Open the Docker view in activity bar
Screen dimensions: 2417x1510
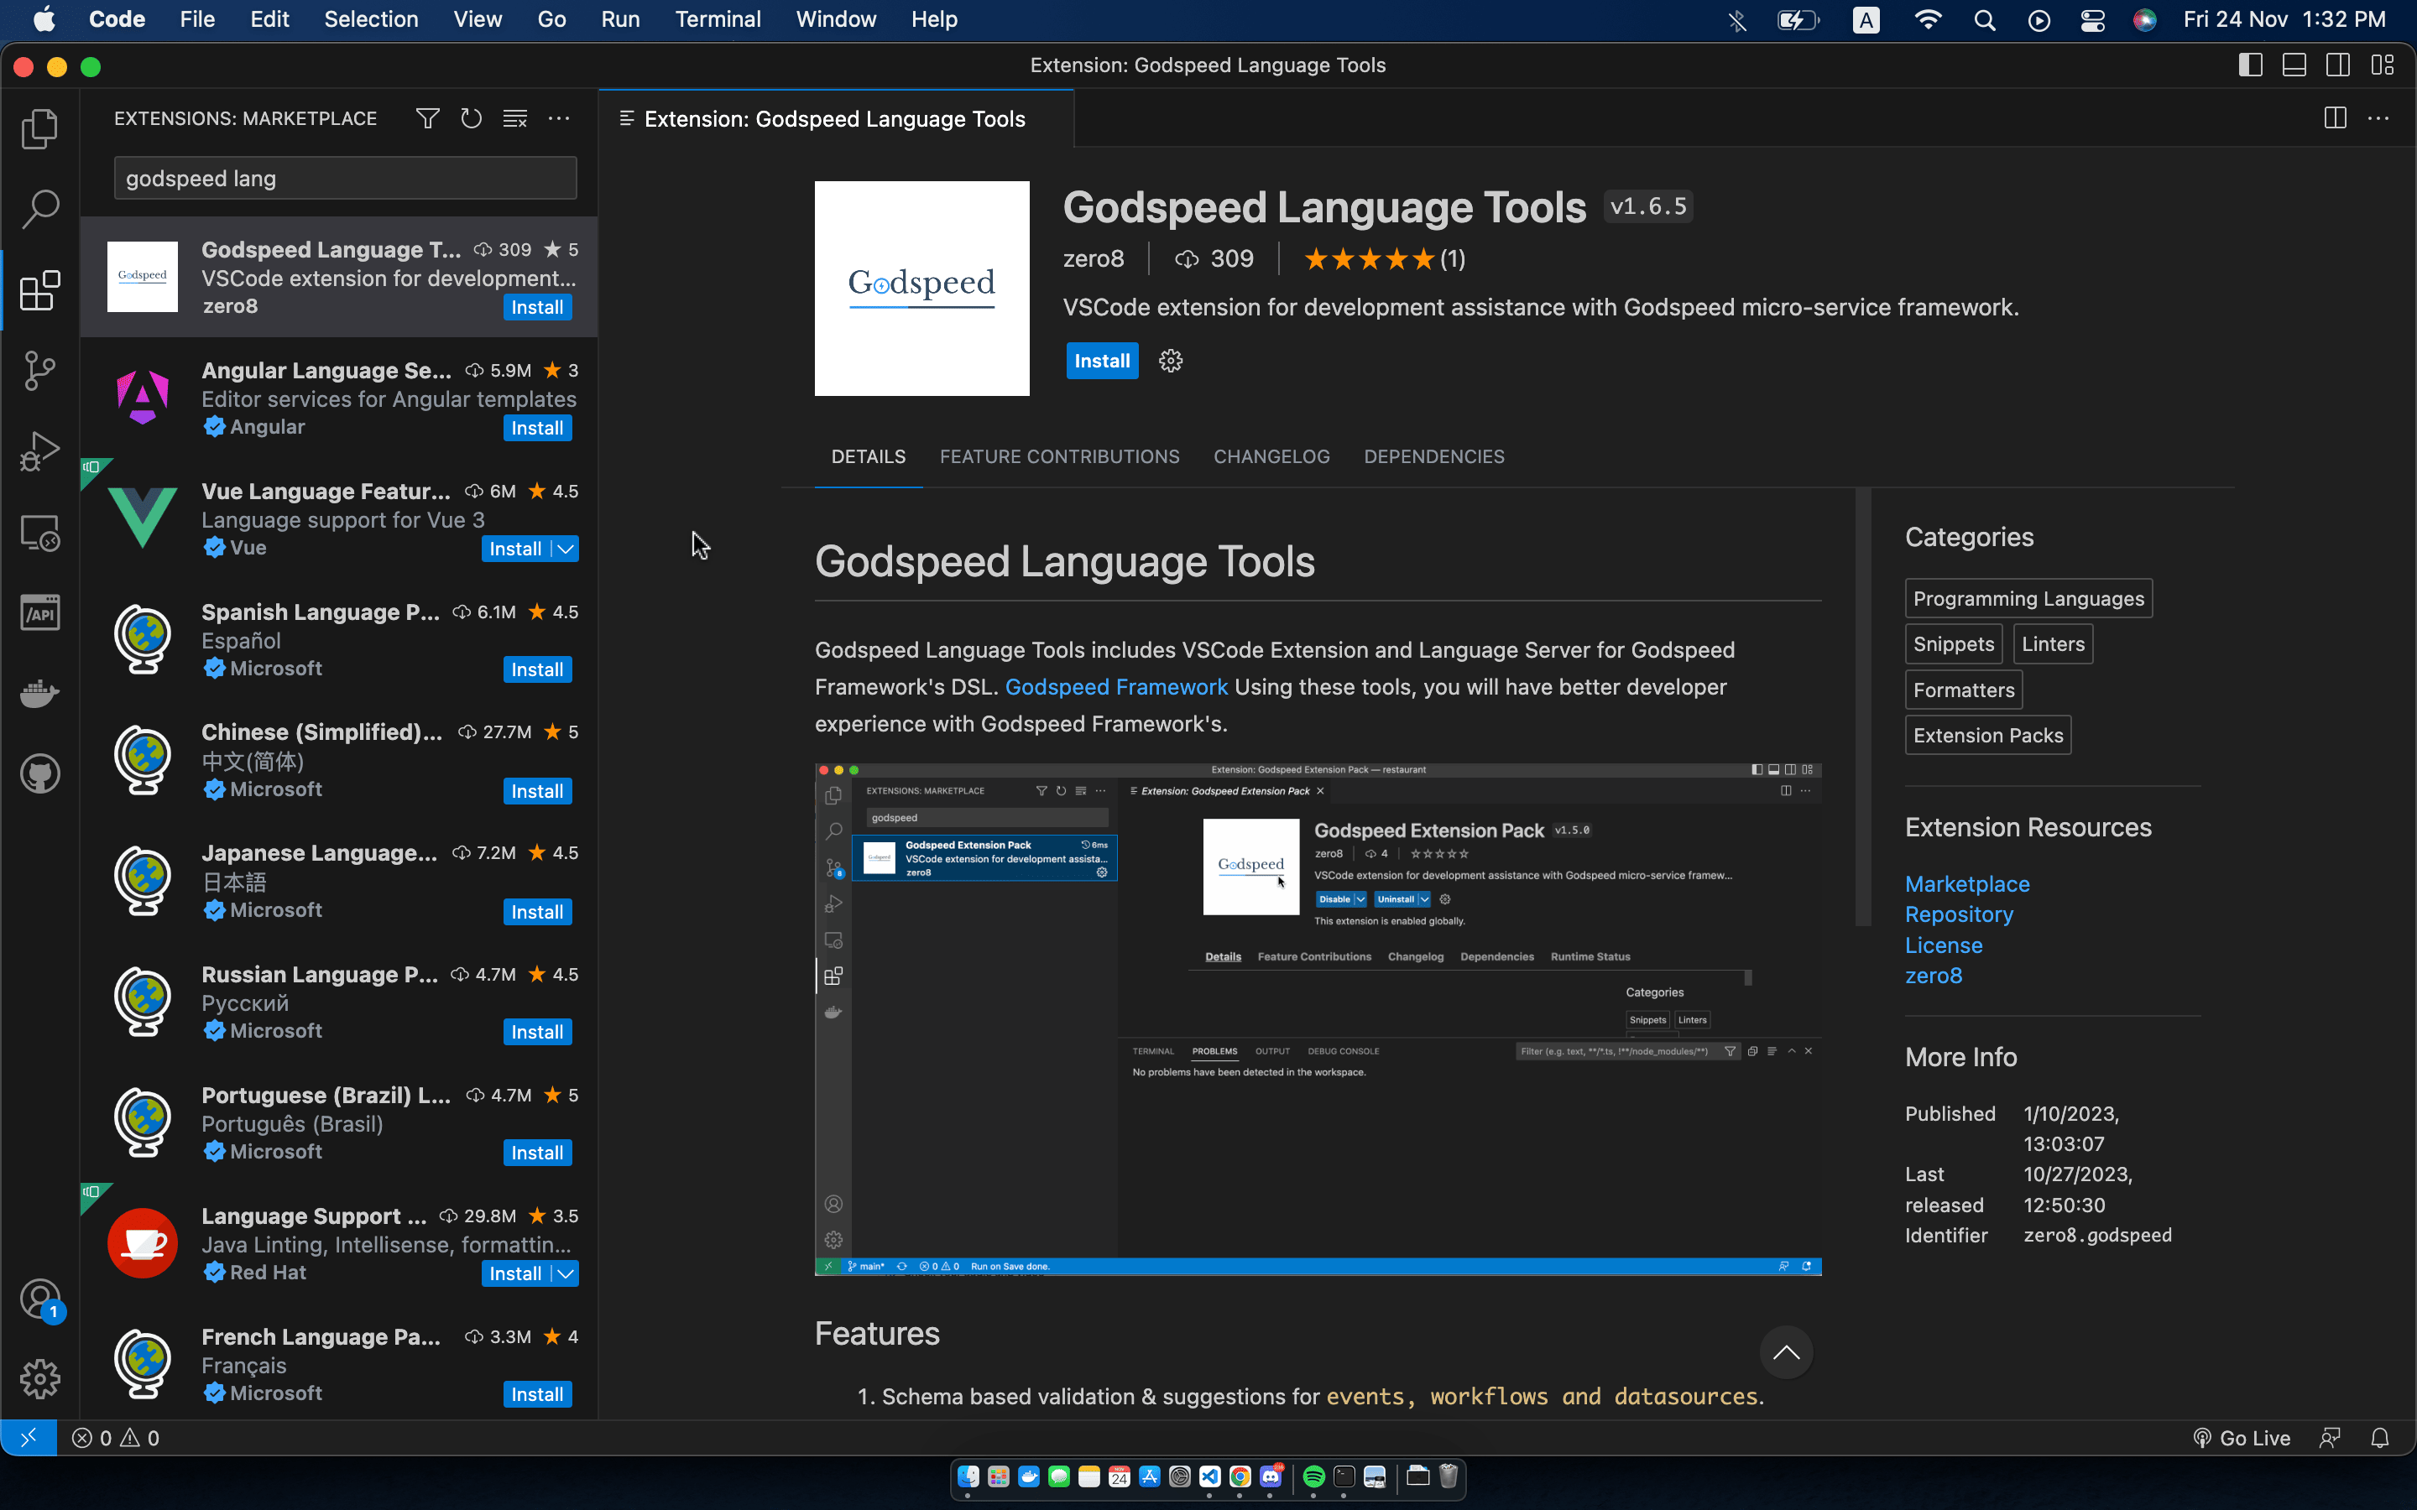pyautogui.click(x=40, y=693)
